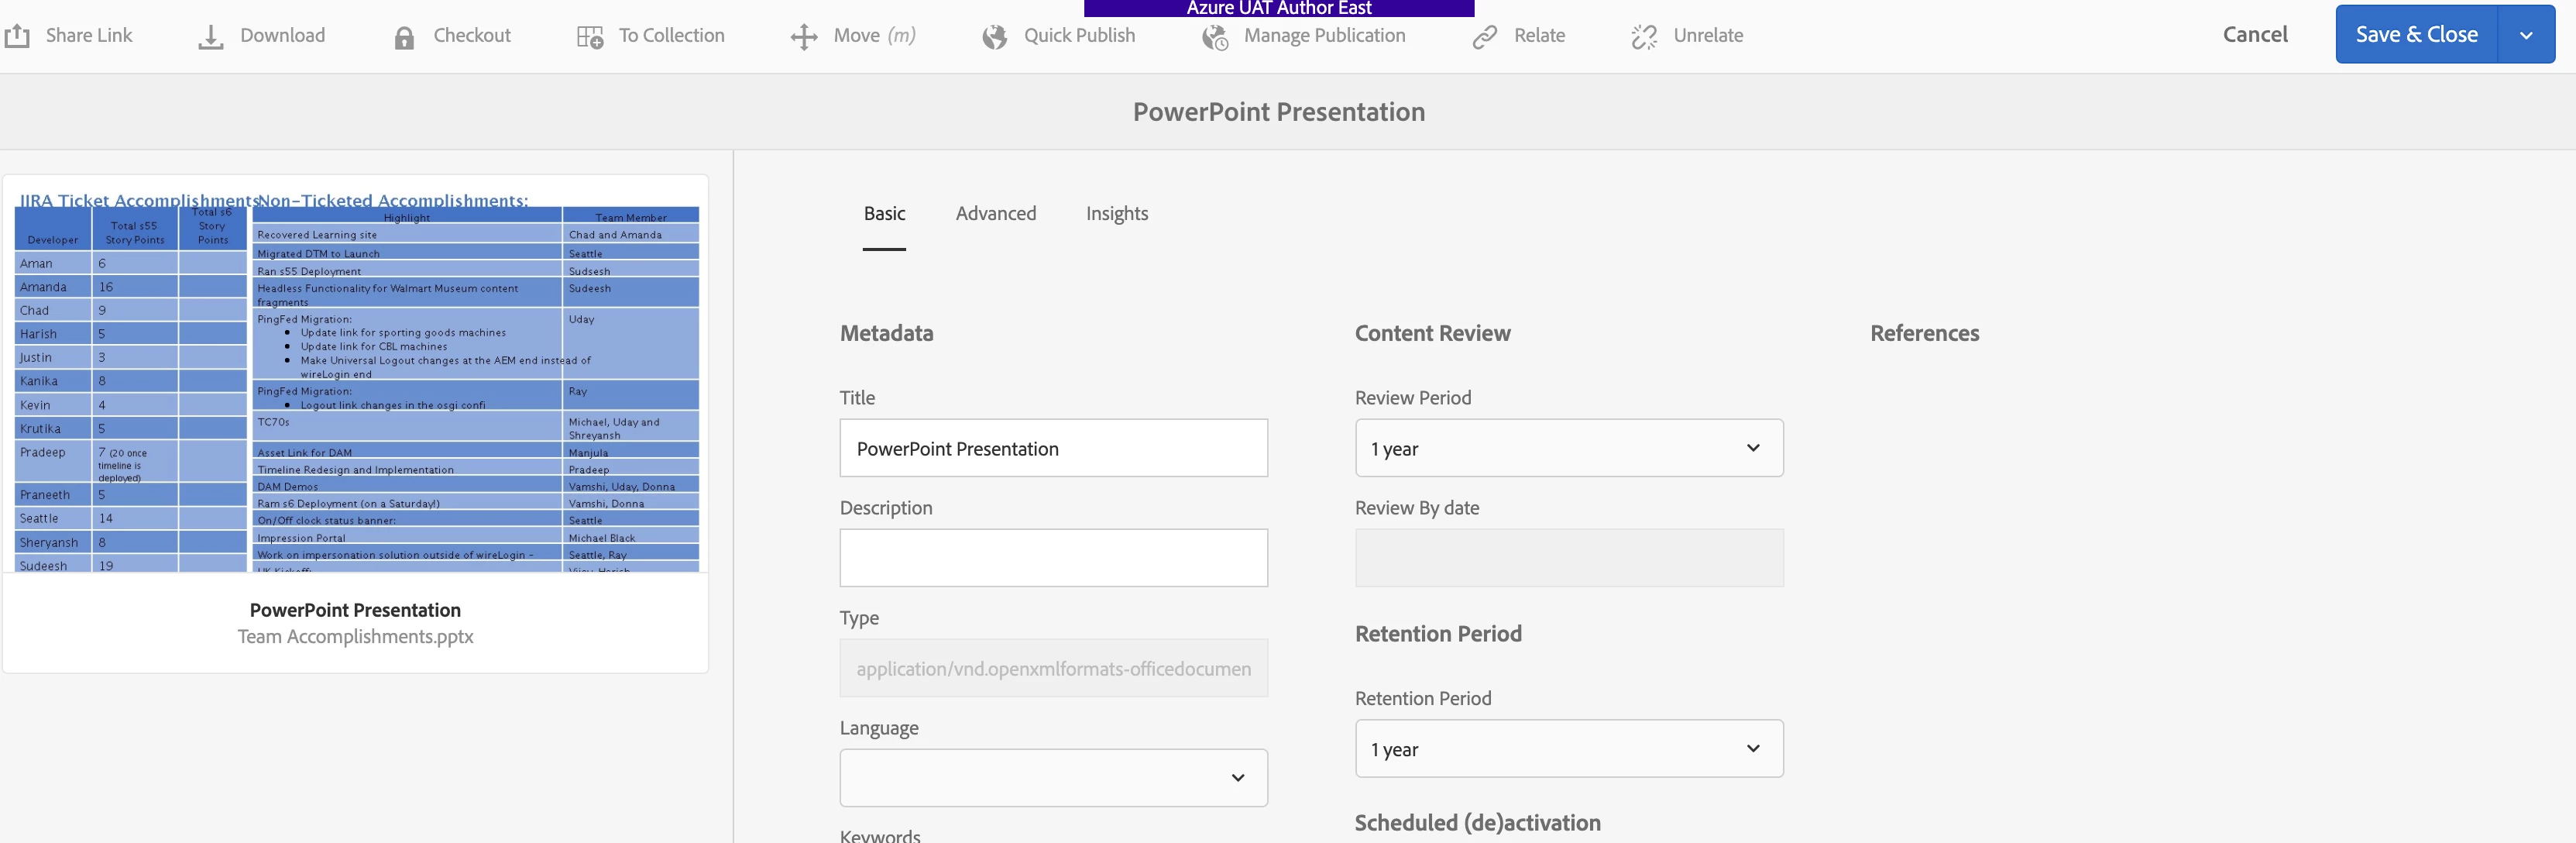Image resolution: width=2576 pixels, height=843 pixels.
Task: Click the Team Accomplishments slide thumbnail
Action: coord(356,385)
